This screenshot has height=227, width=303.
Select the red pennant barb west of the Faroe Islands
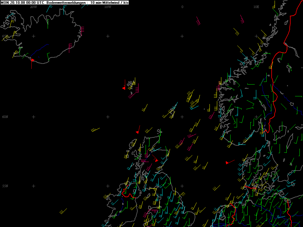(124, 85)
